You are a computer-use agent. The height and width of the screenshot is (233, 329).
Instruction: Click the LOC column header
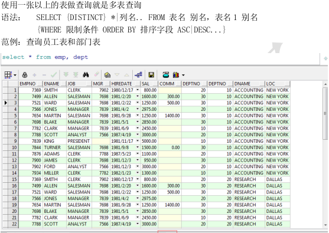coord(278,84)
